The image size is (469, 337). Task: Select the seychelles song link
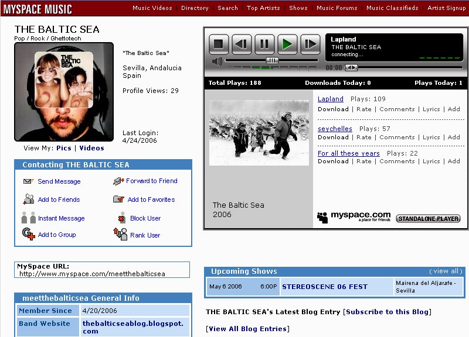point(335,129)
